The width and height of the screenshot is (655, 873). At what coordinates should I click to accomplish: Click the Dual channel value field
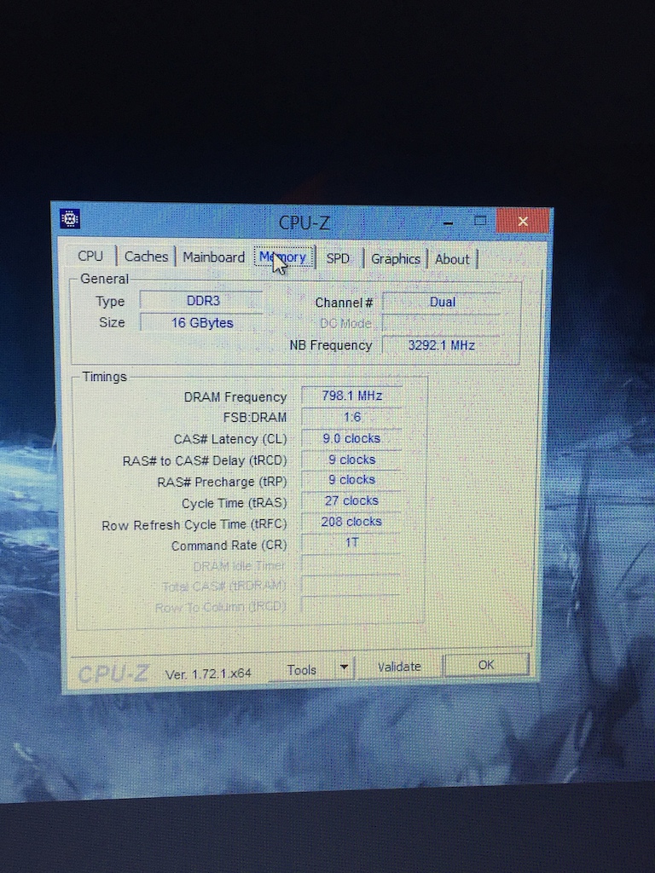tap(442, 302)
